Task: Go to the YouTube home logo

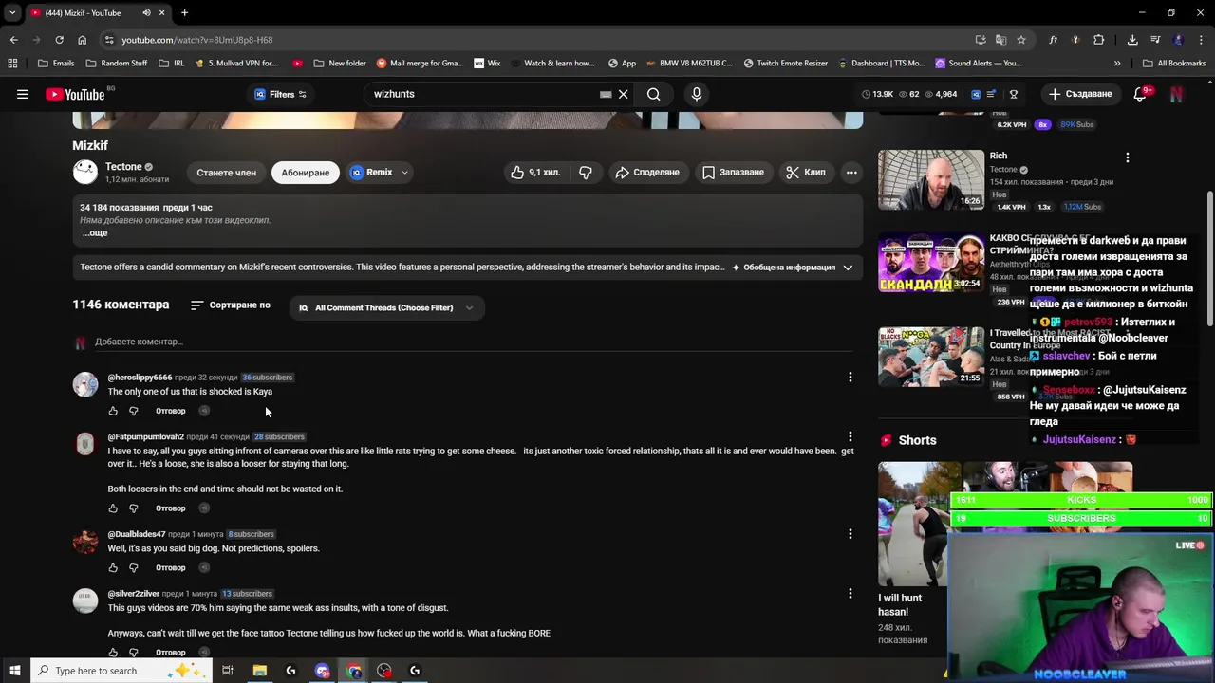Action: pyautogui.click(x=75, y=94)
